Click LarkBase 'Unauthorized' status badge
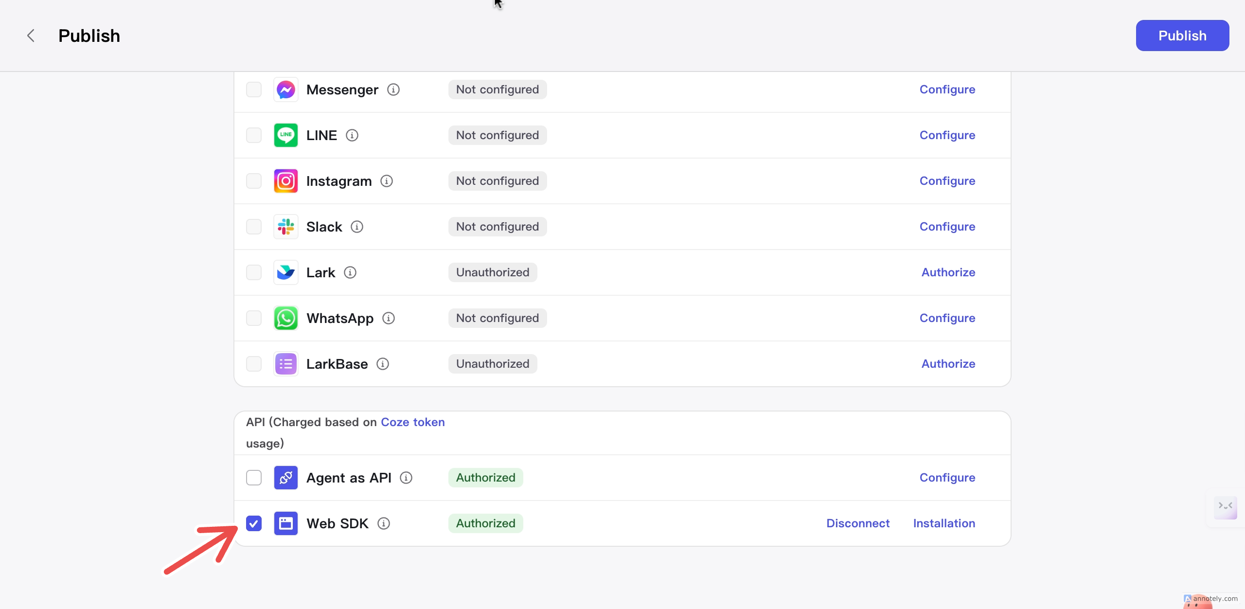The width and height of the screenshot is (1245, 609). point(493,364)
